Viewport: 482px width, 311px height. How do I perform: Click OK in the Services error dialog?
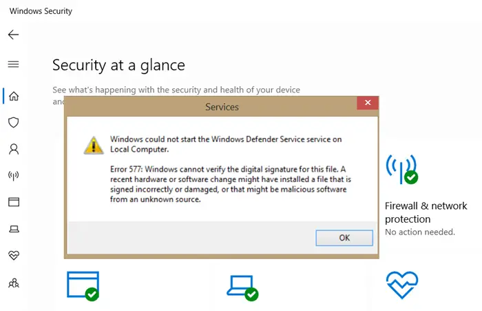coord(344,238)
